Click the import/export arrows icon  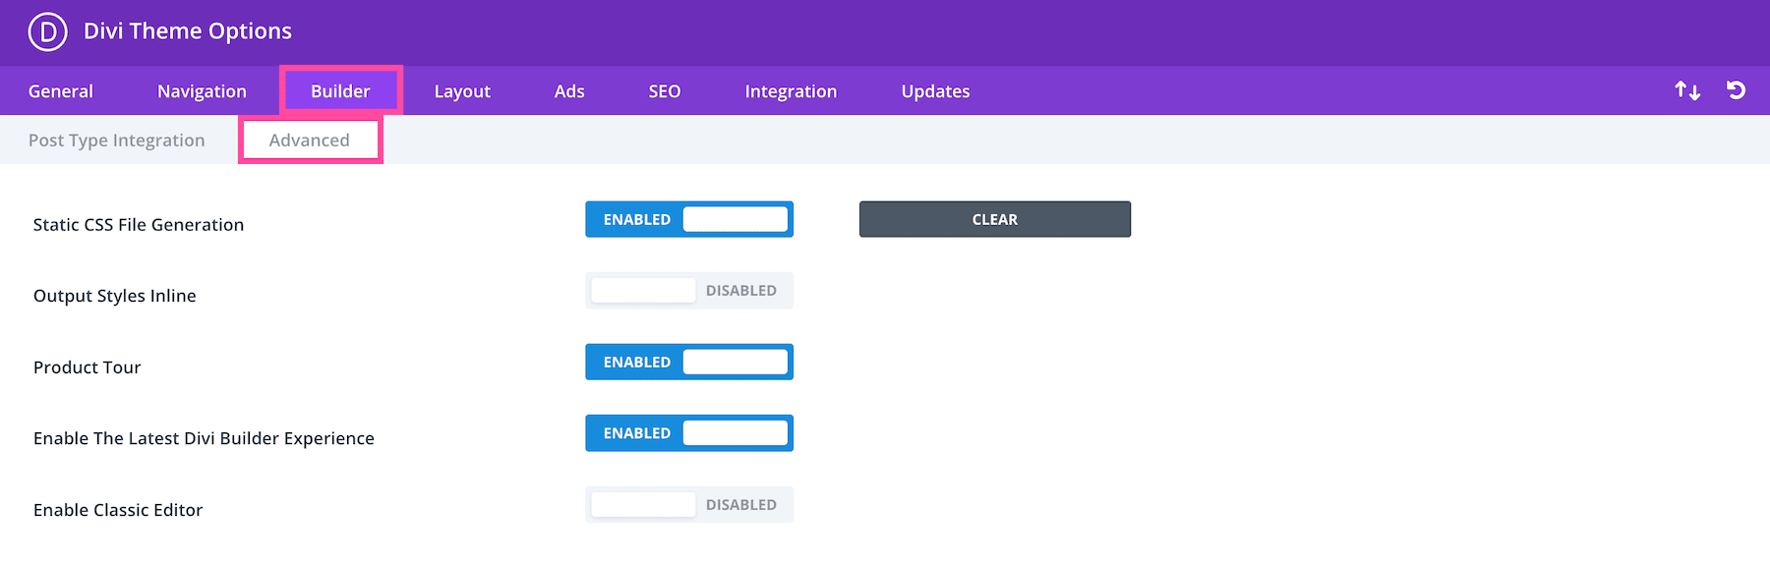(1687, 90)
